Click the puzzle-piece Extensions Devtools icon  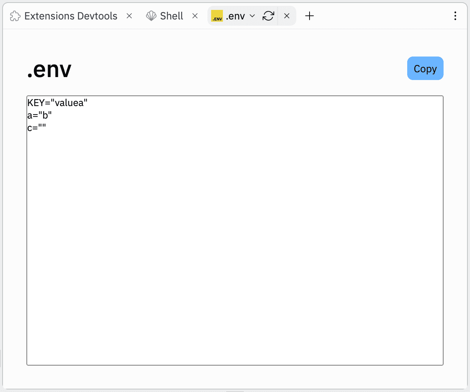pos(15,16)
